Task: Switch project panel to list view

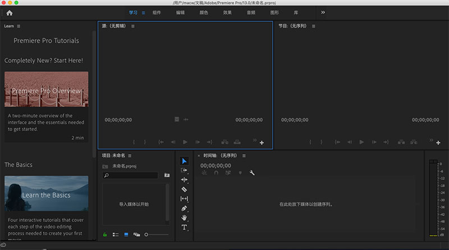Action: coord(116,234)
